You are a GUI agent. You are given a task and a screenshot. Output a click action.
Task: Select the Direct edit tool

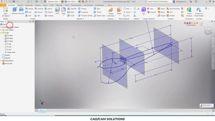point(97,12)
